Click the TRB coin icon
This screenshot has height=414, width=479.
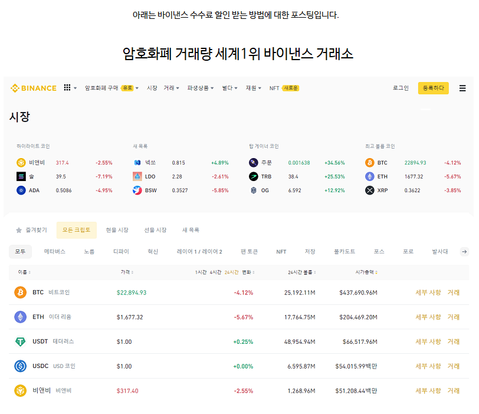tap(254, 176)
